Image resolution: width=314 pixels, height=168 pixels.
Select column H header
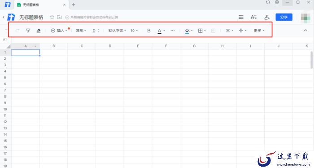(222, 46)
